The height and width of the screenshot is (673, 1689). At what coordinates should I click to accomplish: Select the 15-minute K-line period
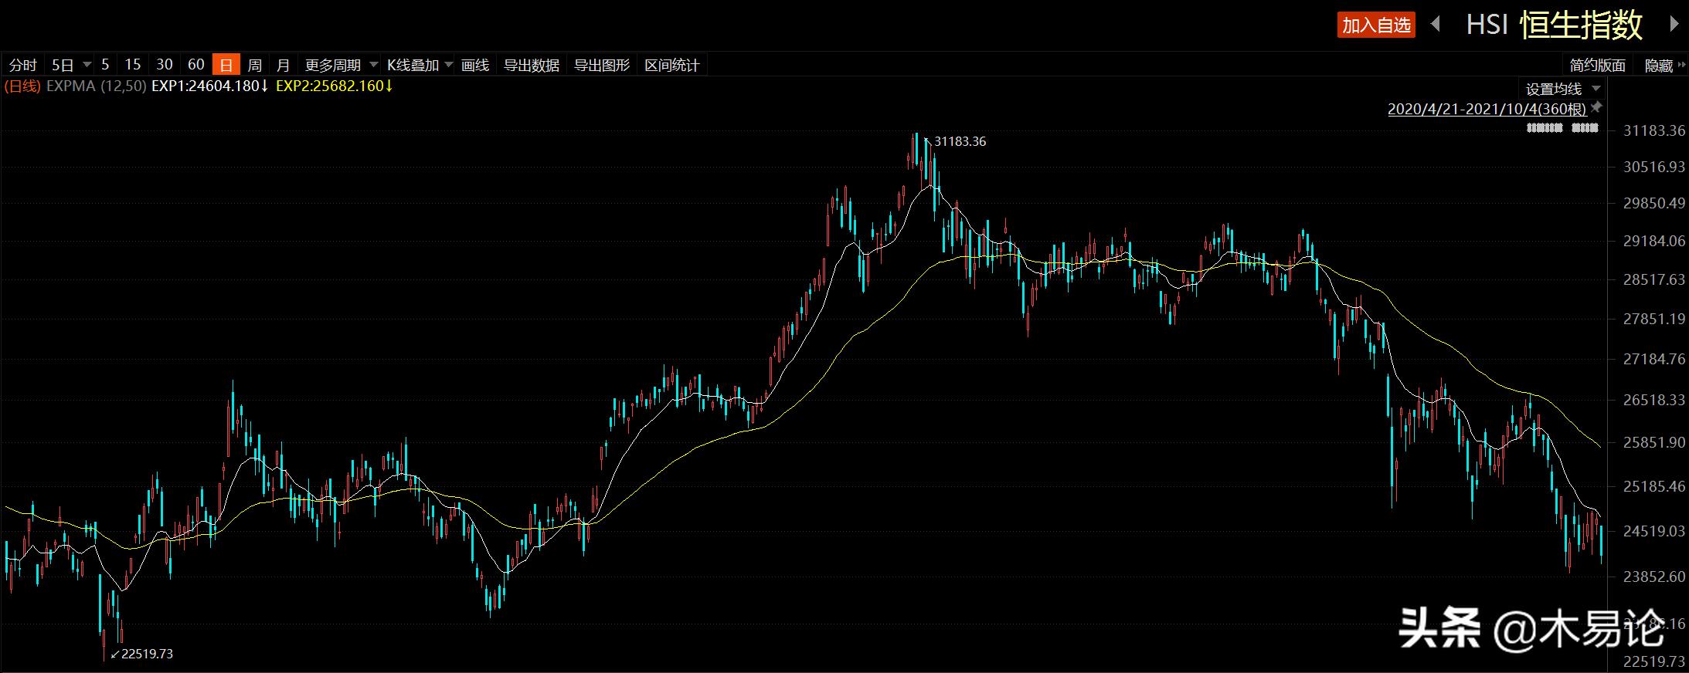(133, 65)
